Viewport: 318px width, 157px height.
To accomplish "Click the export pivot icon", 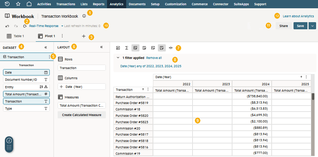I will [x=118, y=48].
